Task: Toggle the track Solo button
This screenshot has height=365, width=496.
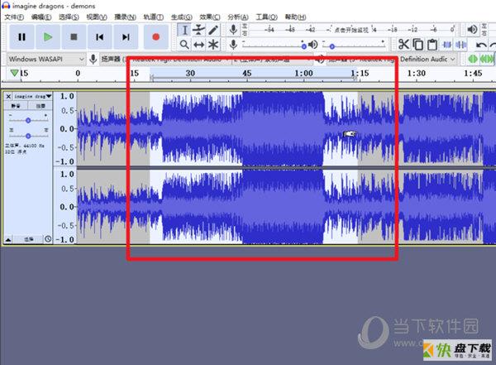Action: [x=41, y=106]
